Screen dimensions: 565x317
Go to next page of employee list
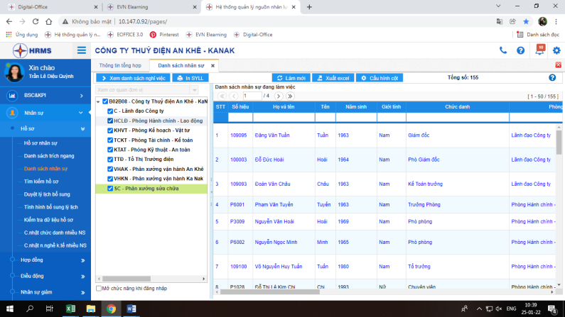click(279, 96)
